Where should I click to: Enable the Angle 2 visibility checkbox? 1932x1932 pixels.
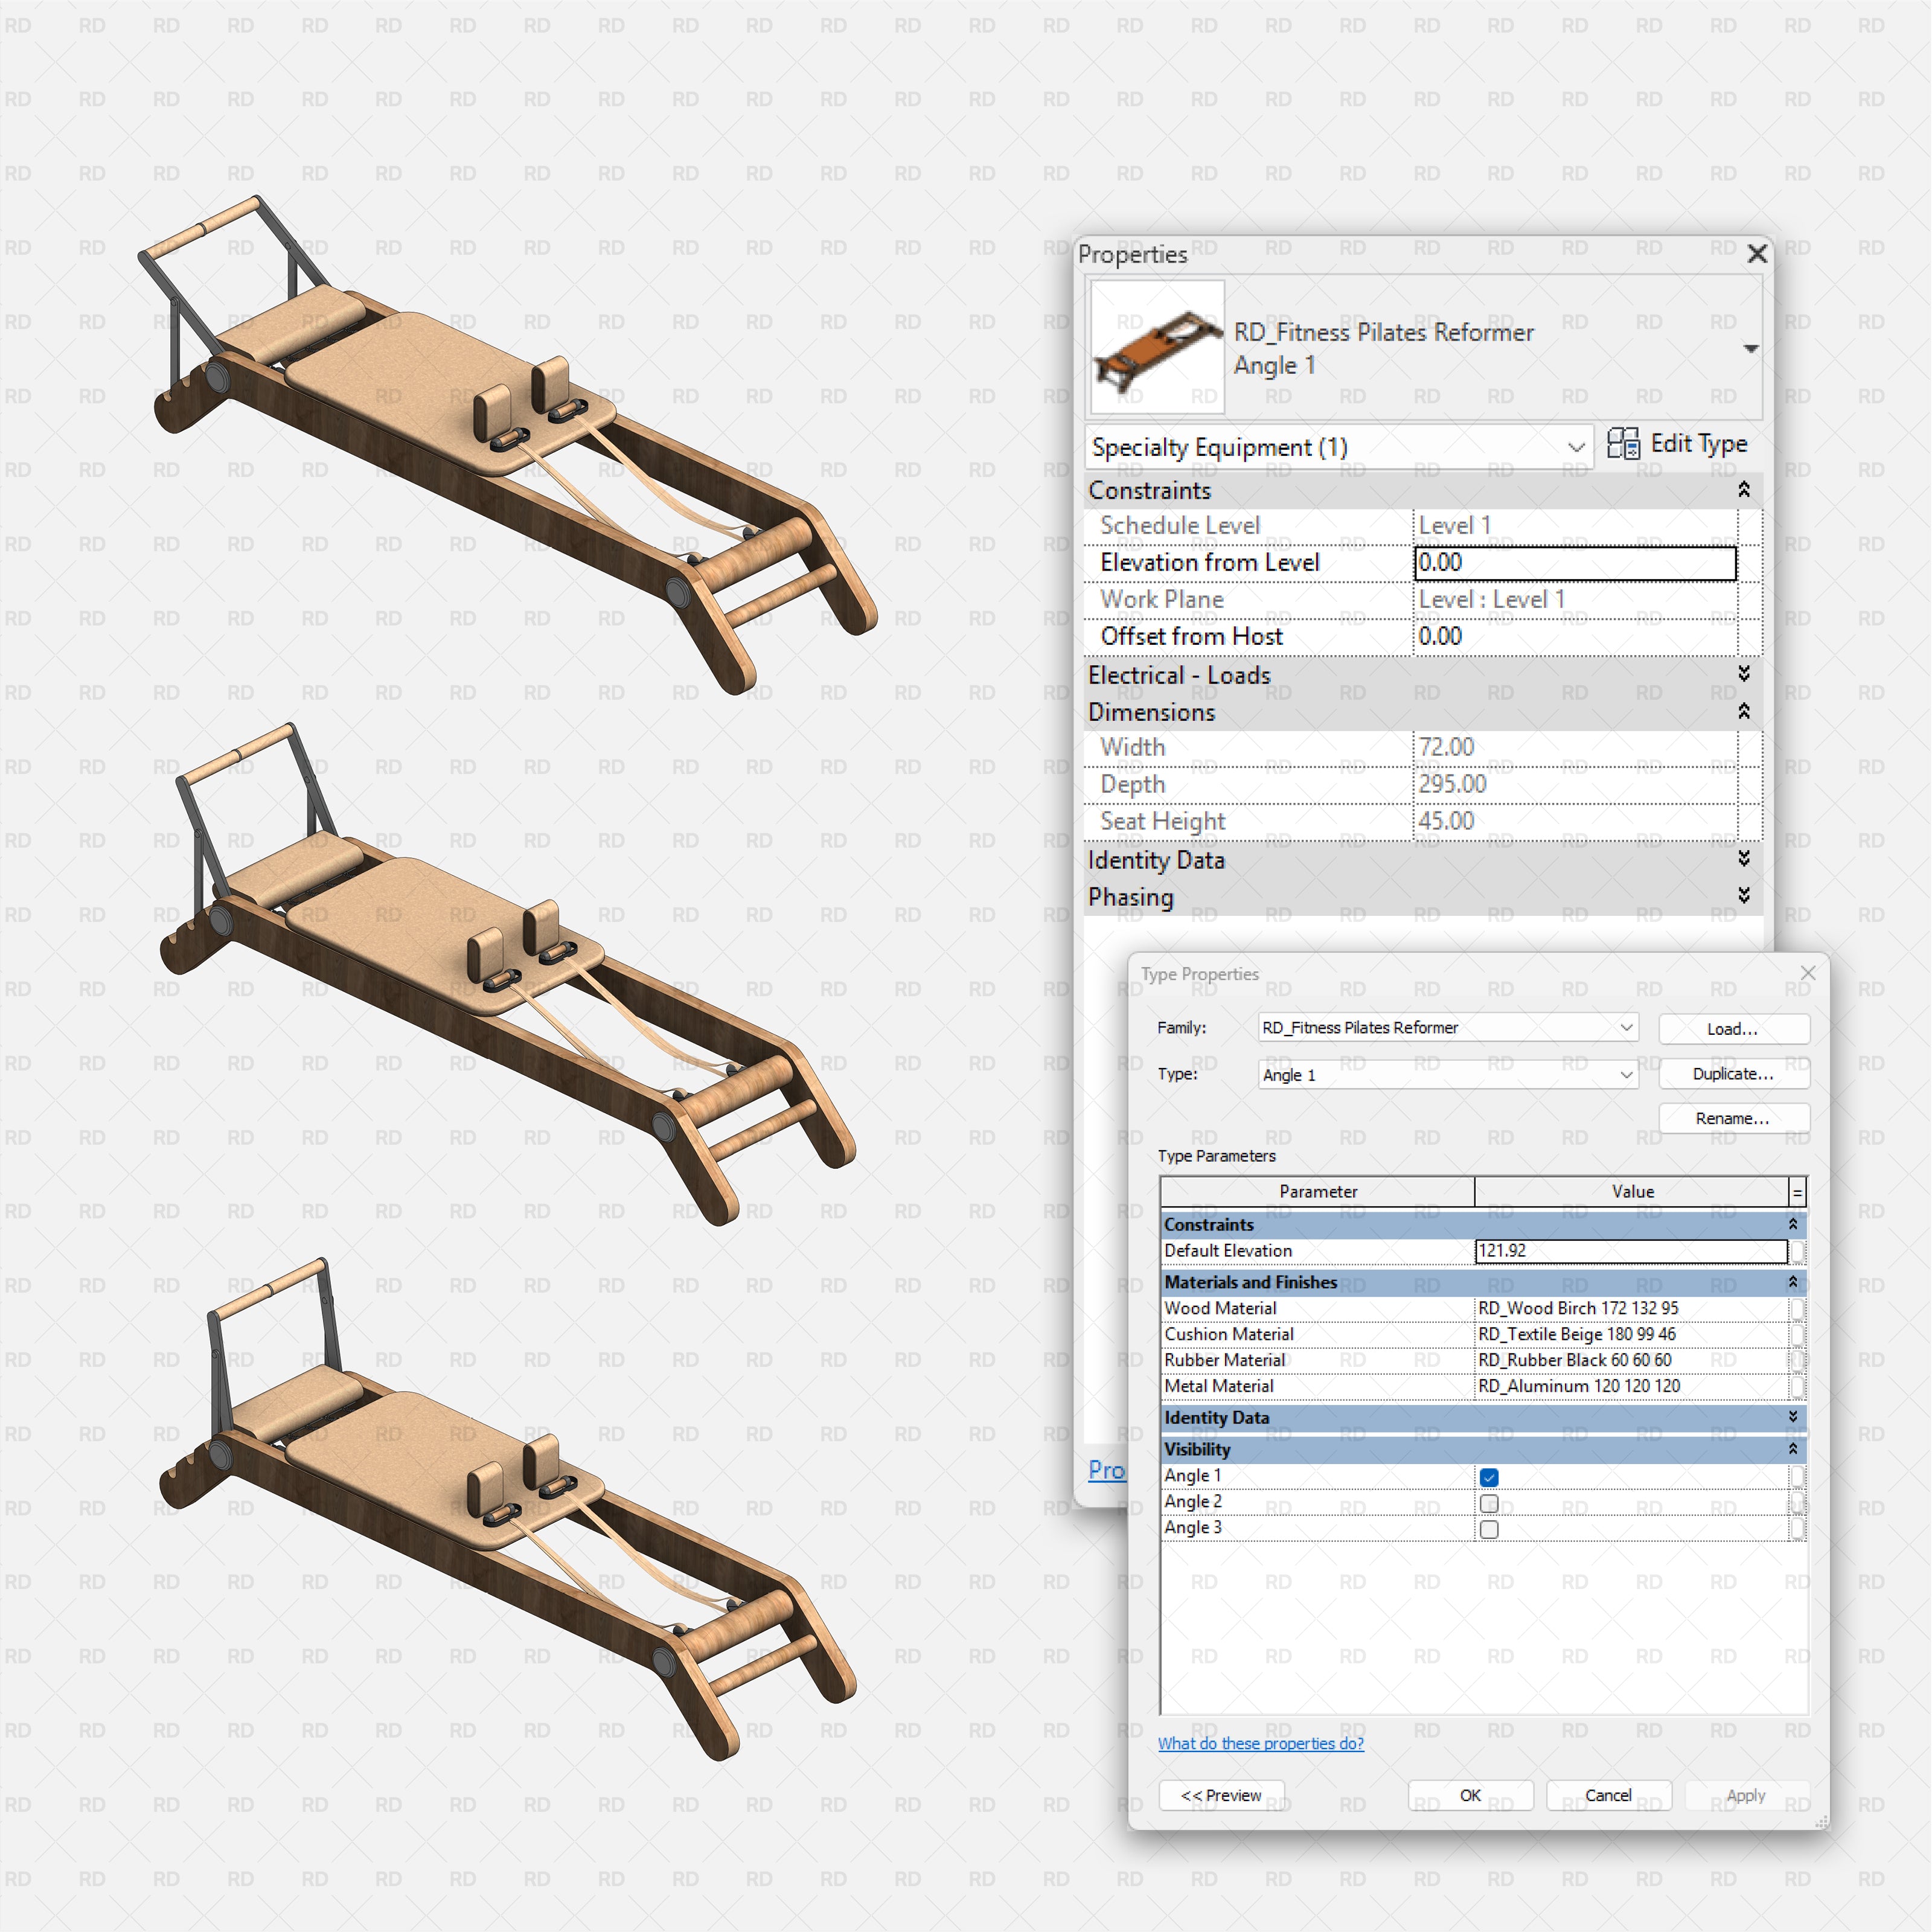click(1489, 1503)
